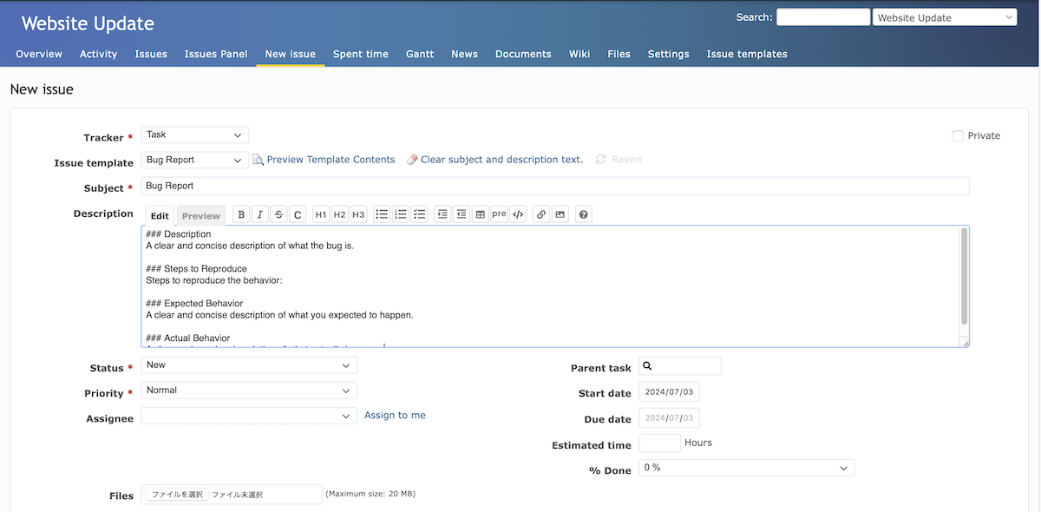Click Preview Template Contents

click(331, 160)
